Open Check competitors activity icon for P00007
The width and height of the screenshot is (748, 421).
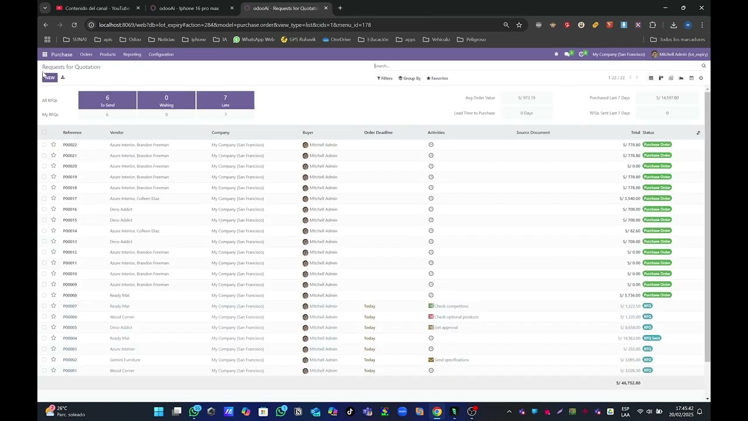click(x=431, y=306)
